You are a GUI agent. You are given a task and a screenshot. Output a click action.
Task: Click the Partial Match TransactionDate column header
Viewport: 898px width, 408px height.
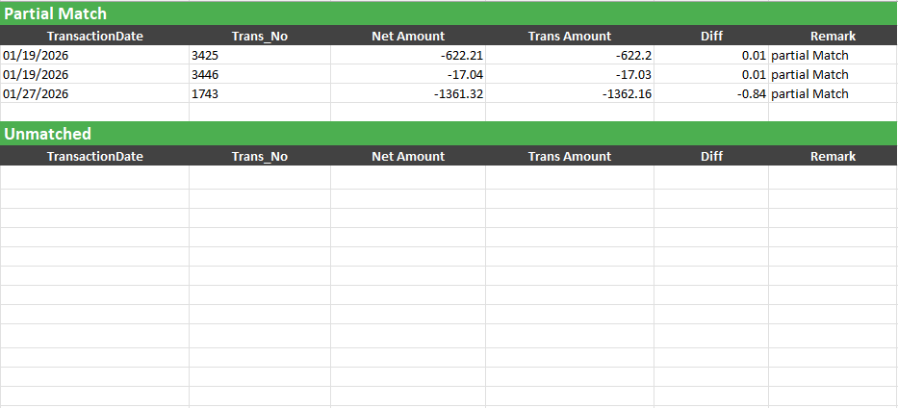(94, 36)
